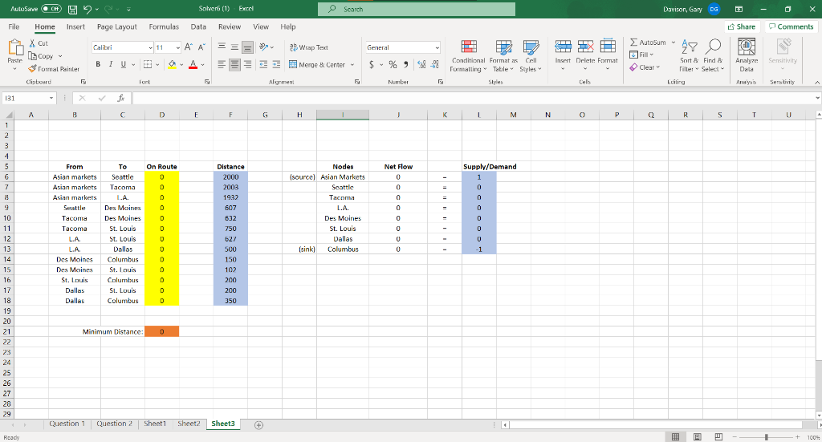
Task: Increase font size with large A icon
Action: [189, 47]
